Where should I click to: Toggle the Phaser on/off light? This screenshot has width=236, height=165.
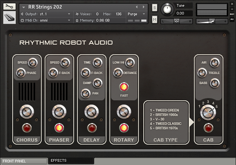(x=59, y=128)
